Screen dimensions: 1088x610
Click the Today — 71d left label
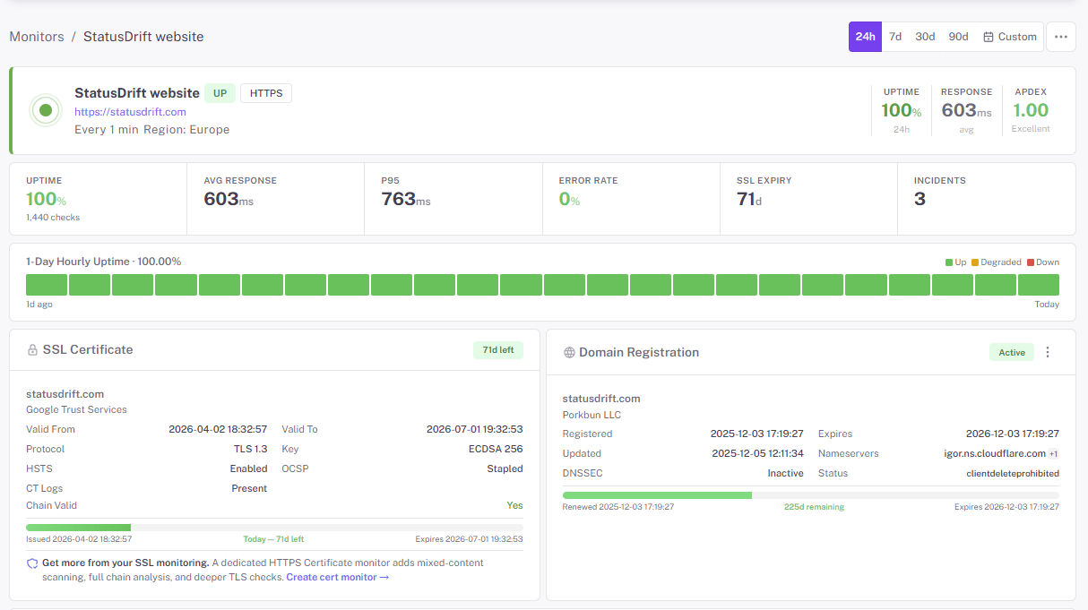[273, 539]
